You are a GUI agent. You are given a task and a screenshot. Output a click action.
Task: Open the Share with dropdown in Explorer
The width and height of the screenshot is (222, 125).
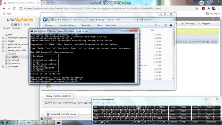(87, 25)
